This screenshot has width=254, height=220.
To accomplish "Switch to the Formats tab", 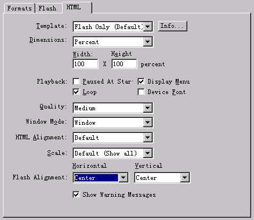I will pyautogui.click(x=19, y=8).
